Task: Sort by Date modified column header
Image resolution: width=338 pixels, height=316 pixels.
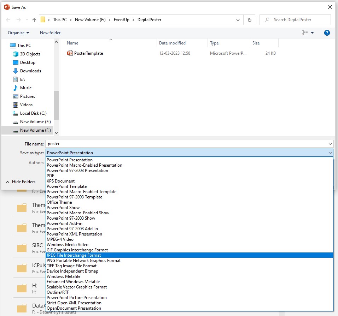Action: (x=172, y=43)
